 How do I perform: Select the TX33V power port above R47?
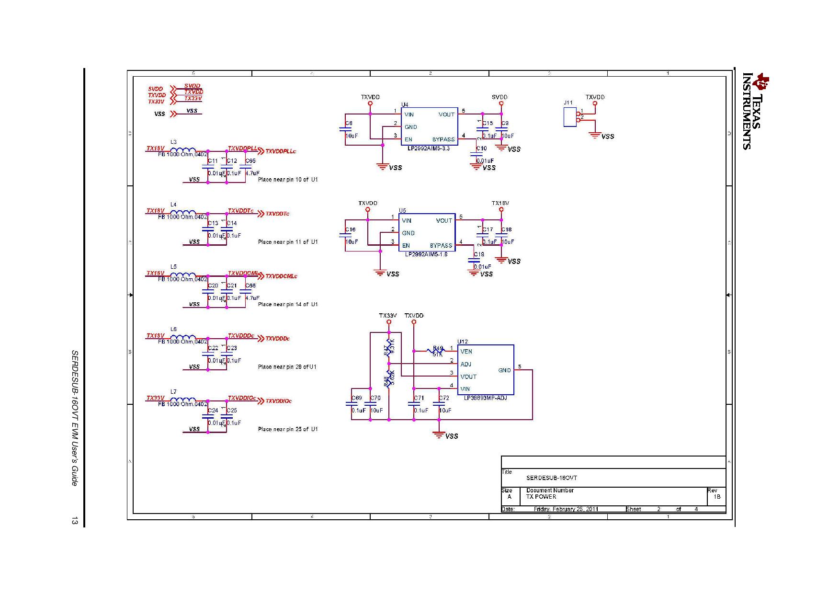click(388, 321)
